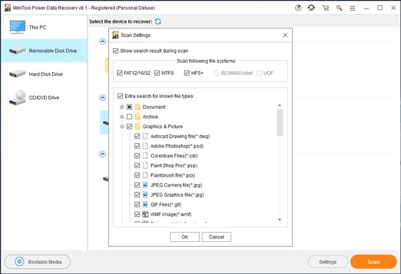This screenshot has height=274, width=401.
Task: Open the shopping cart icon
Action: 325,8
